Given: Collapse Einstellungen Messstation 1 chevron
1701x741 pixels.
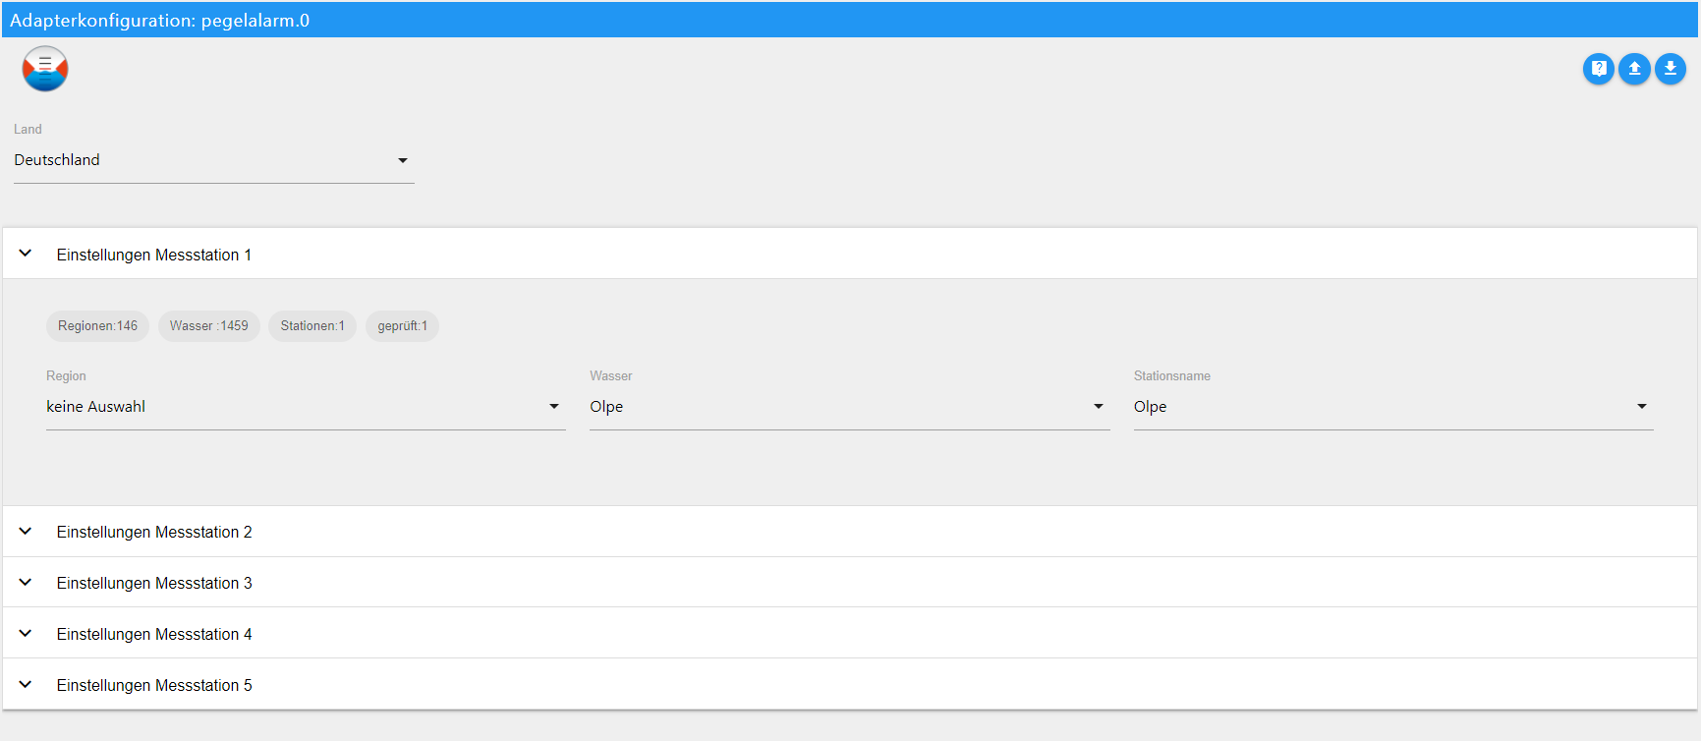Looking at the screenshot, I should (x=26, y=254).
